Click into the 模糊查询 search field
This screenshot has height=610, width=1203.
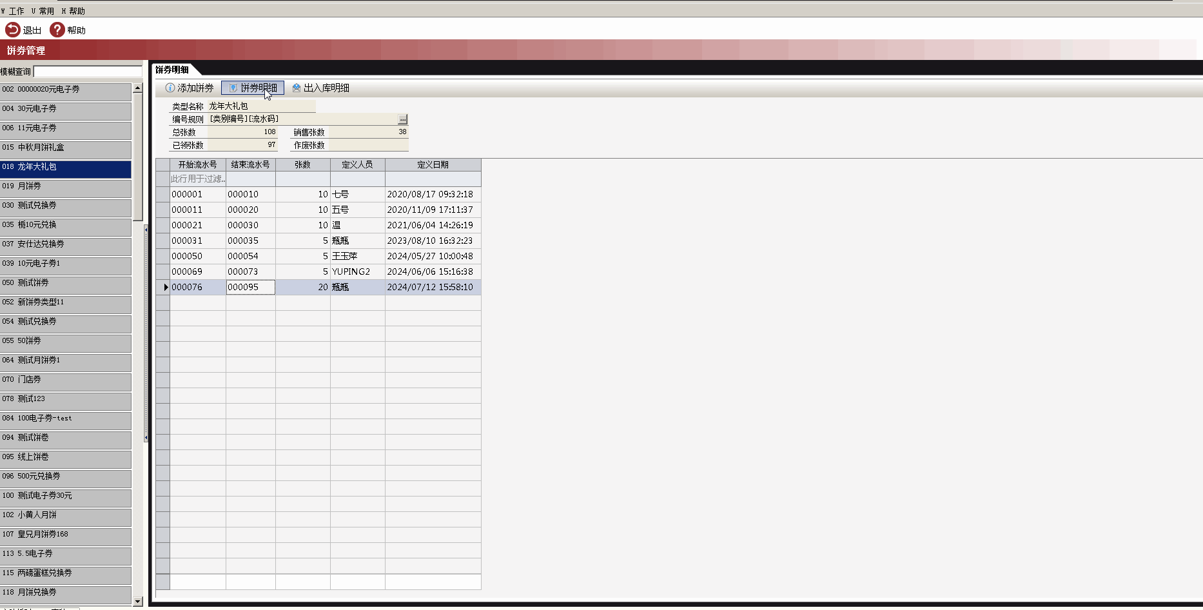click(x=88, y=72)
